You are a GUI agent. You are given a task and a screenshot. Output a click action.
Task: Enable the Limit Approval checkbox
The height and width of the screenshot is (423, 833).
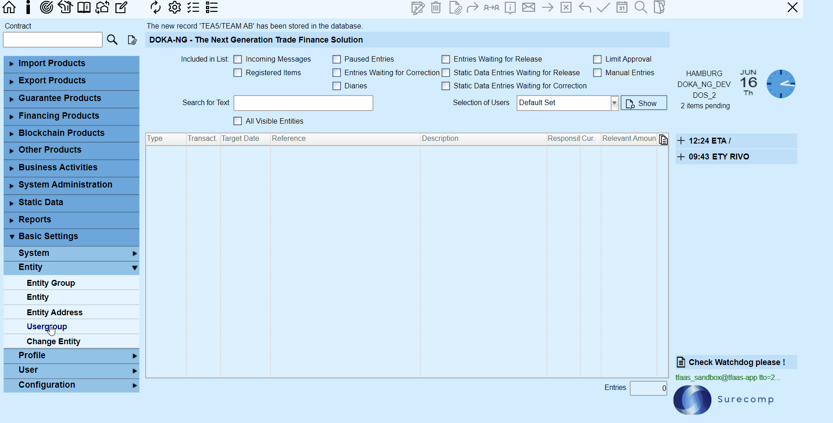pos(598,59)
